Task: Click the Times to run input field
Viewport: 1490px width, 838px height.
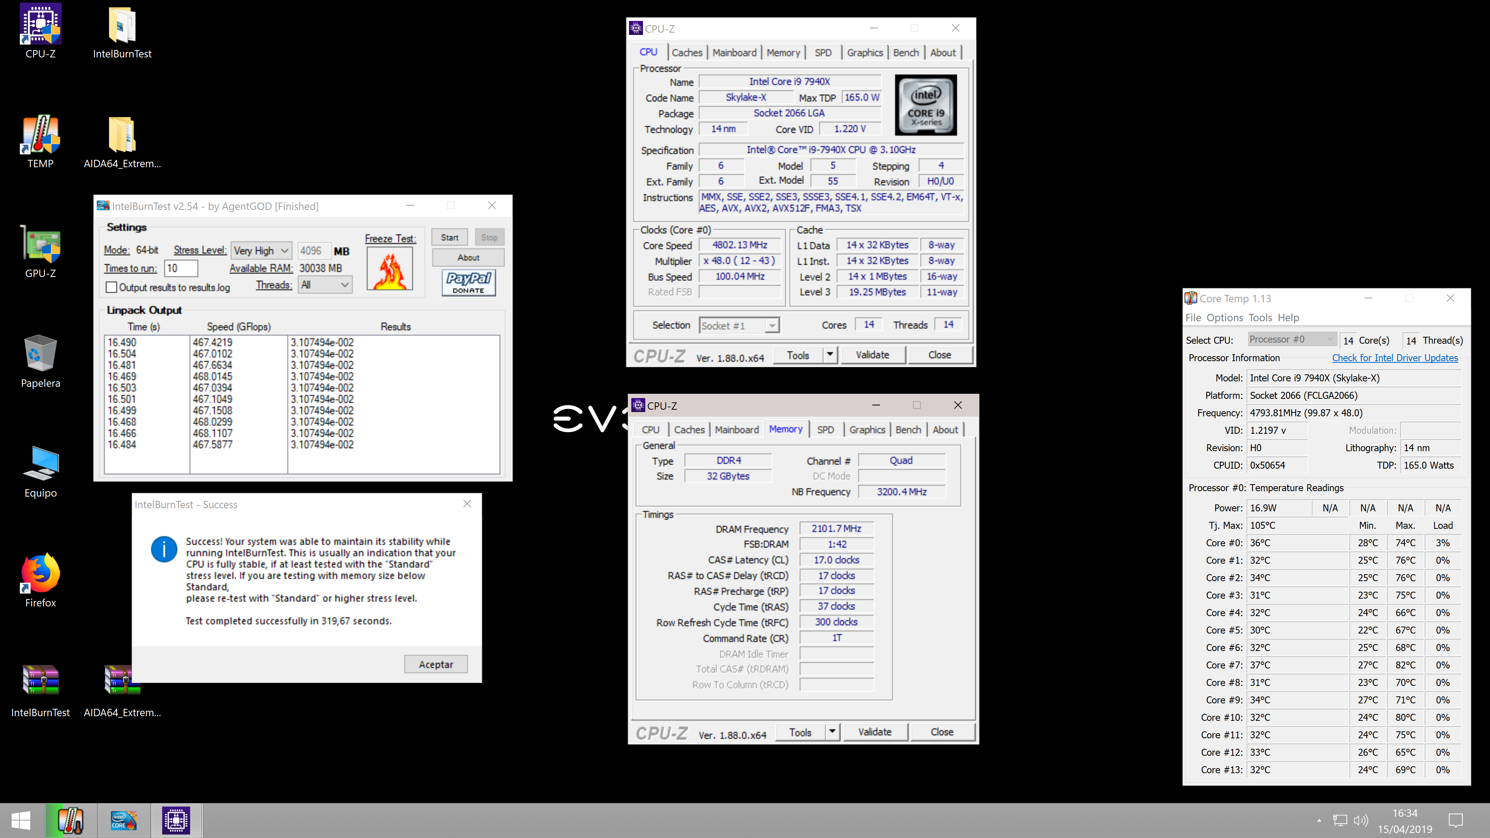Action: (181, 268)
